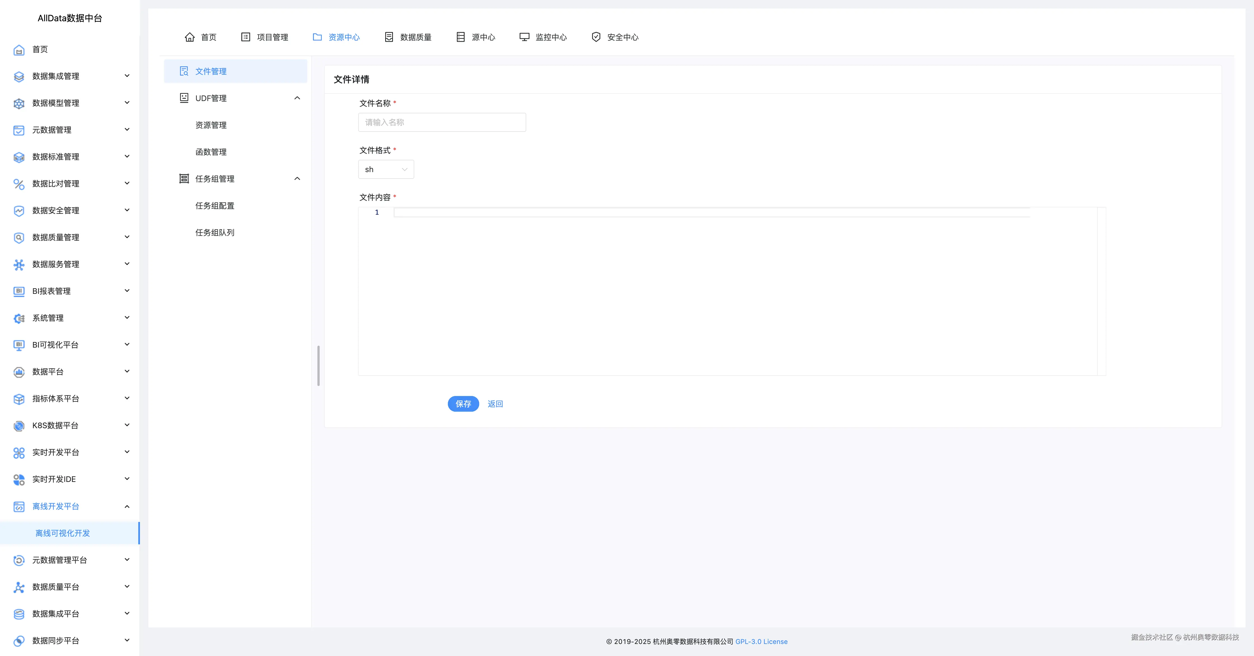Click the 保存 button
This screenshot has width=1254, height=656.
click(x=463, y=404)
